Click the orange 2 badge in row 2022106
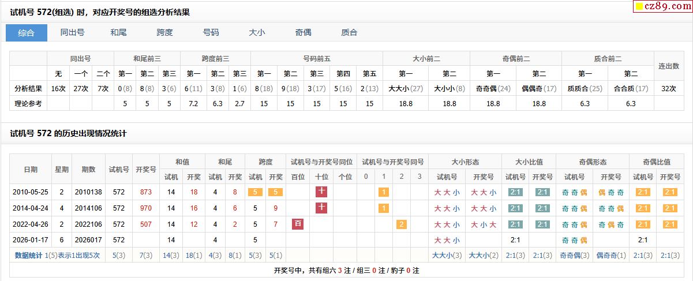The width and height of the screenshot is (693, 281). (401, 224)
